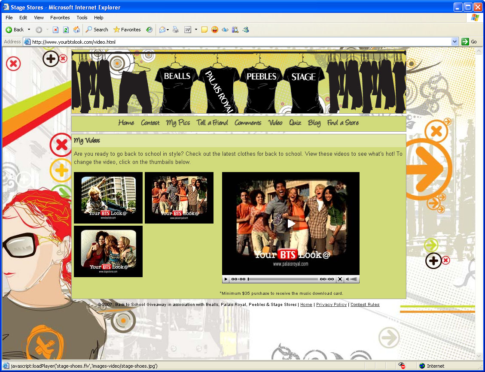
Task: Expand dropdown arrow beside the Word edit icon
Action: click(x=196, y=30)
